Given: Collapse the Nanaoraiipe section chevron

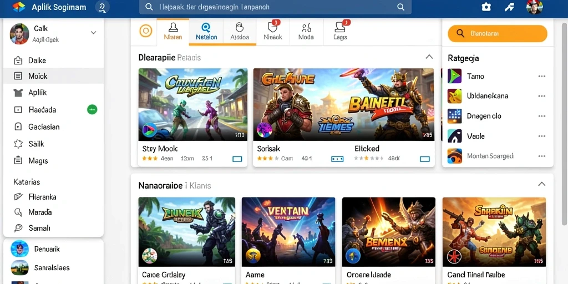Looking at the screenshot, I should (x=541, y=184).
